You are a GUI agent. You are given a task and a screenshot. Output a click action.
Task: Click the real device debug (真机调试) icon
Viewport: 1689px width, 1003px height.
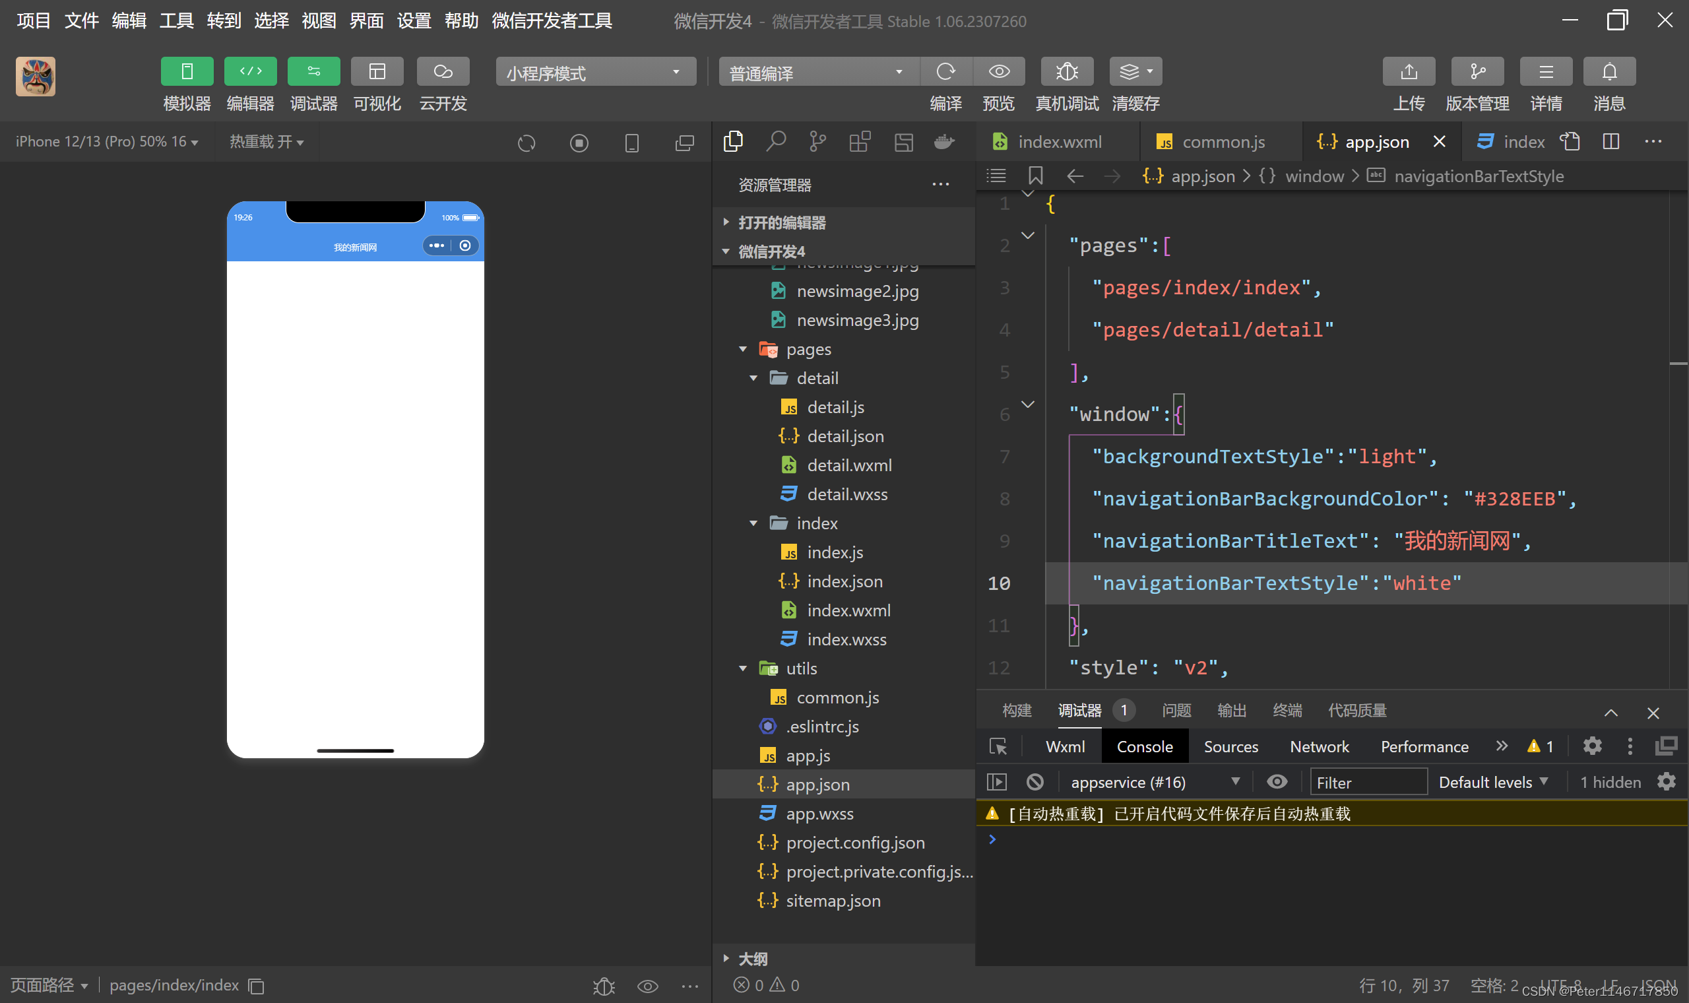click(1066, 72)
